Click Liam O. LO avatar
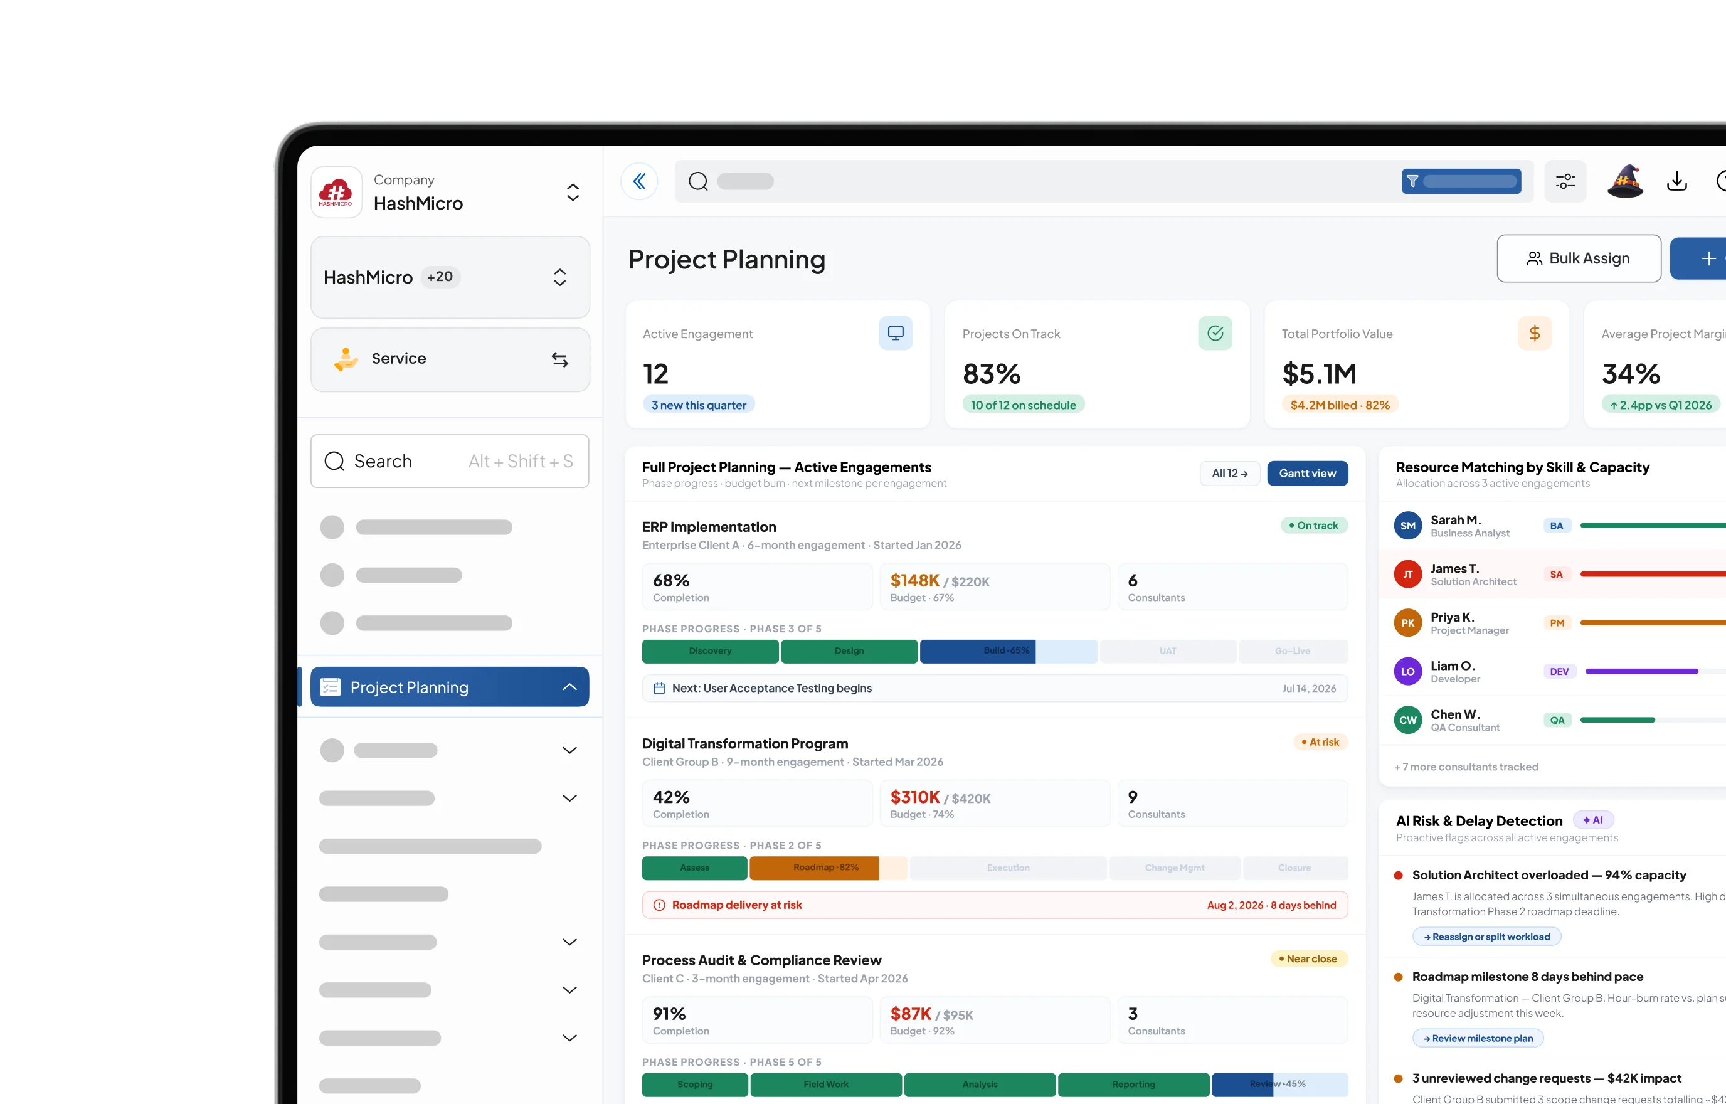Screen dimensions: 1726x1104 pos(1408,672)
